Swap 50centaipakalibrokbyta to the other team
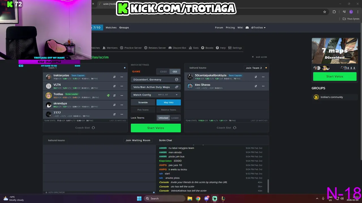This screenshot has height=203, width=362. pos(256,77)
